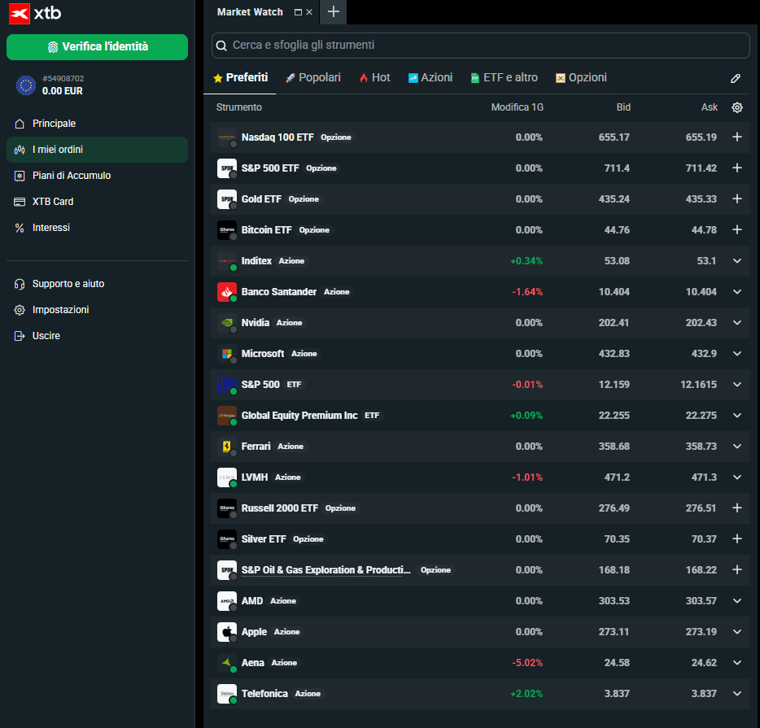This screenshot has height=728, width=760.
Task: Open I miei ordini
Action: (97, 150)
